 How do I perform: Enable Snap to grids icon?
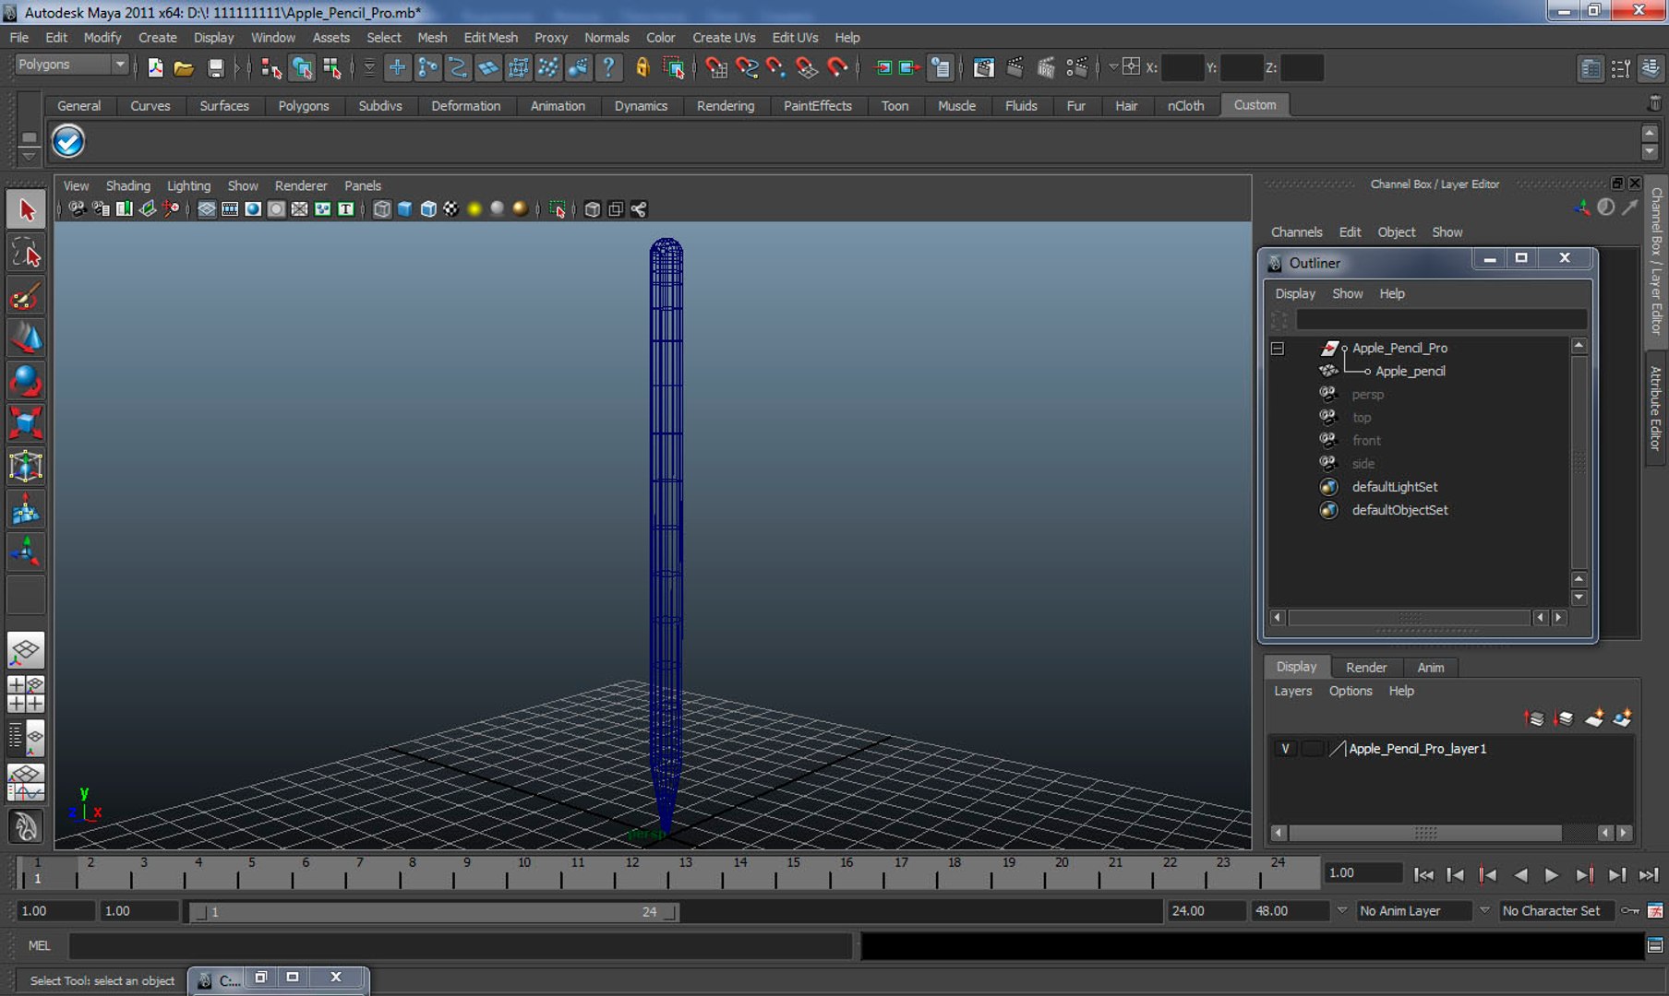point(714,67)
